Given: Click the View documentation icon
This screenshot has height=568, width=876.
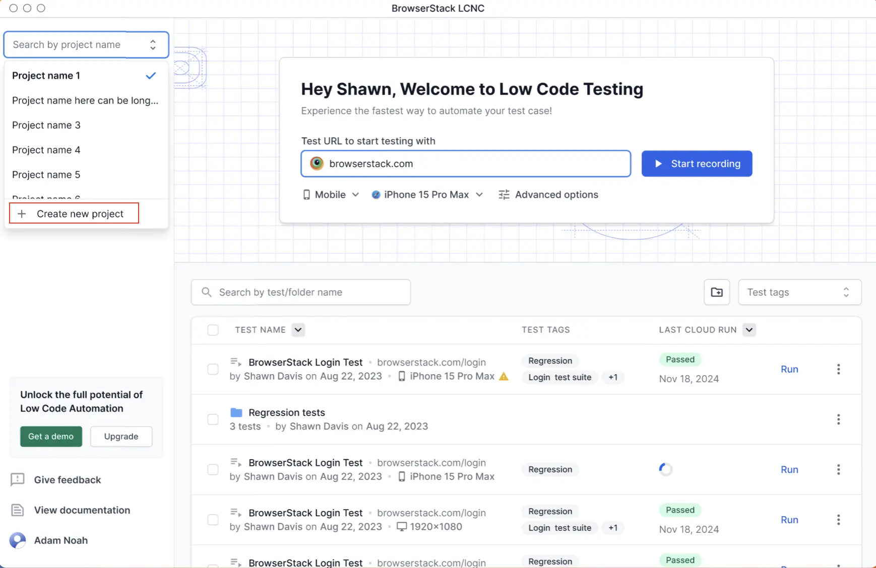Looking at the screenshot, I should [x=18, y=510].
